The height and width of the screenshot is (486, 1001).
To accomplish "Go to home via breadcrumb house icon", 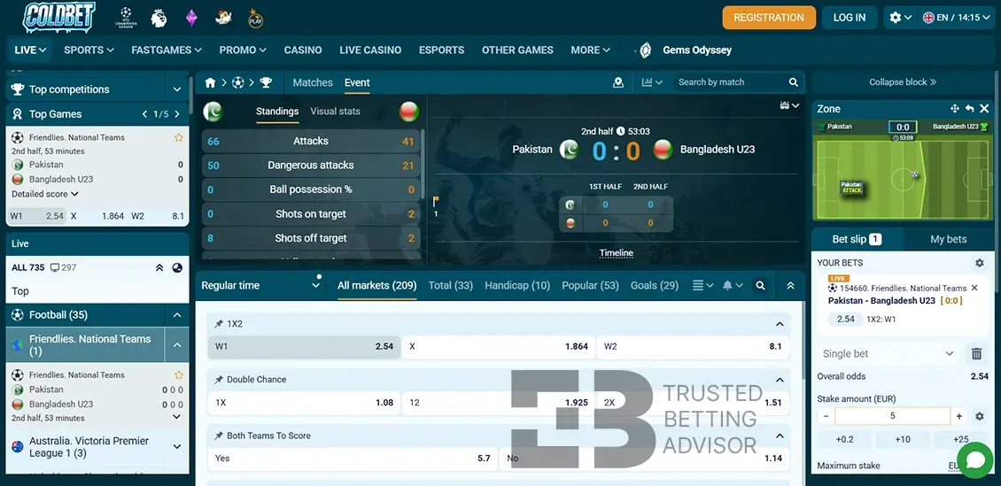I will point(210,82).
